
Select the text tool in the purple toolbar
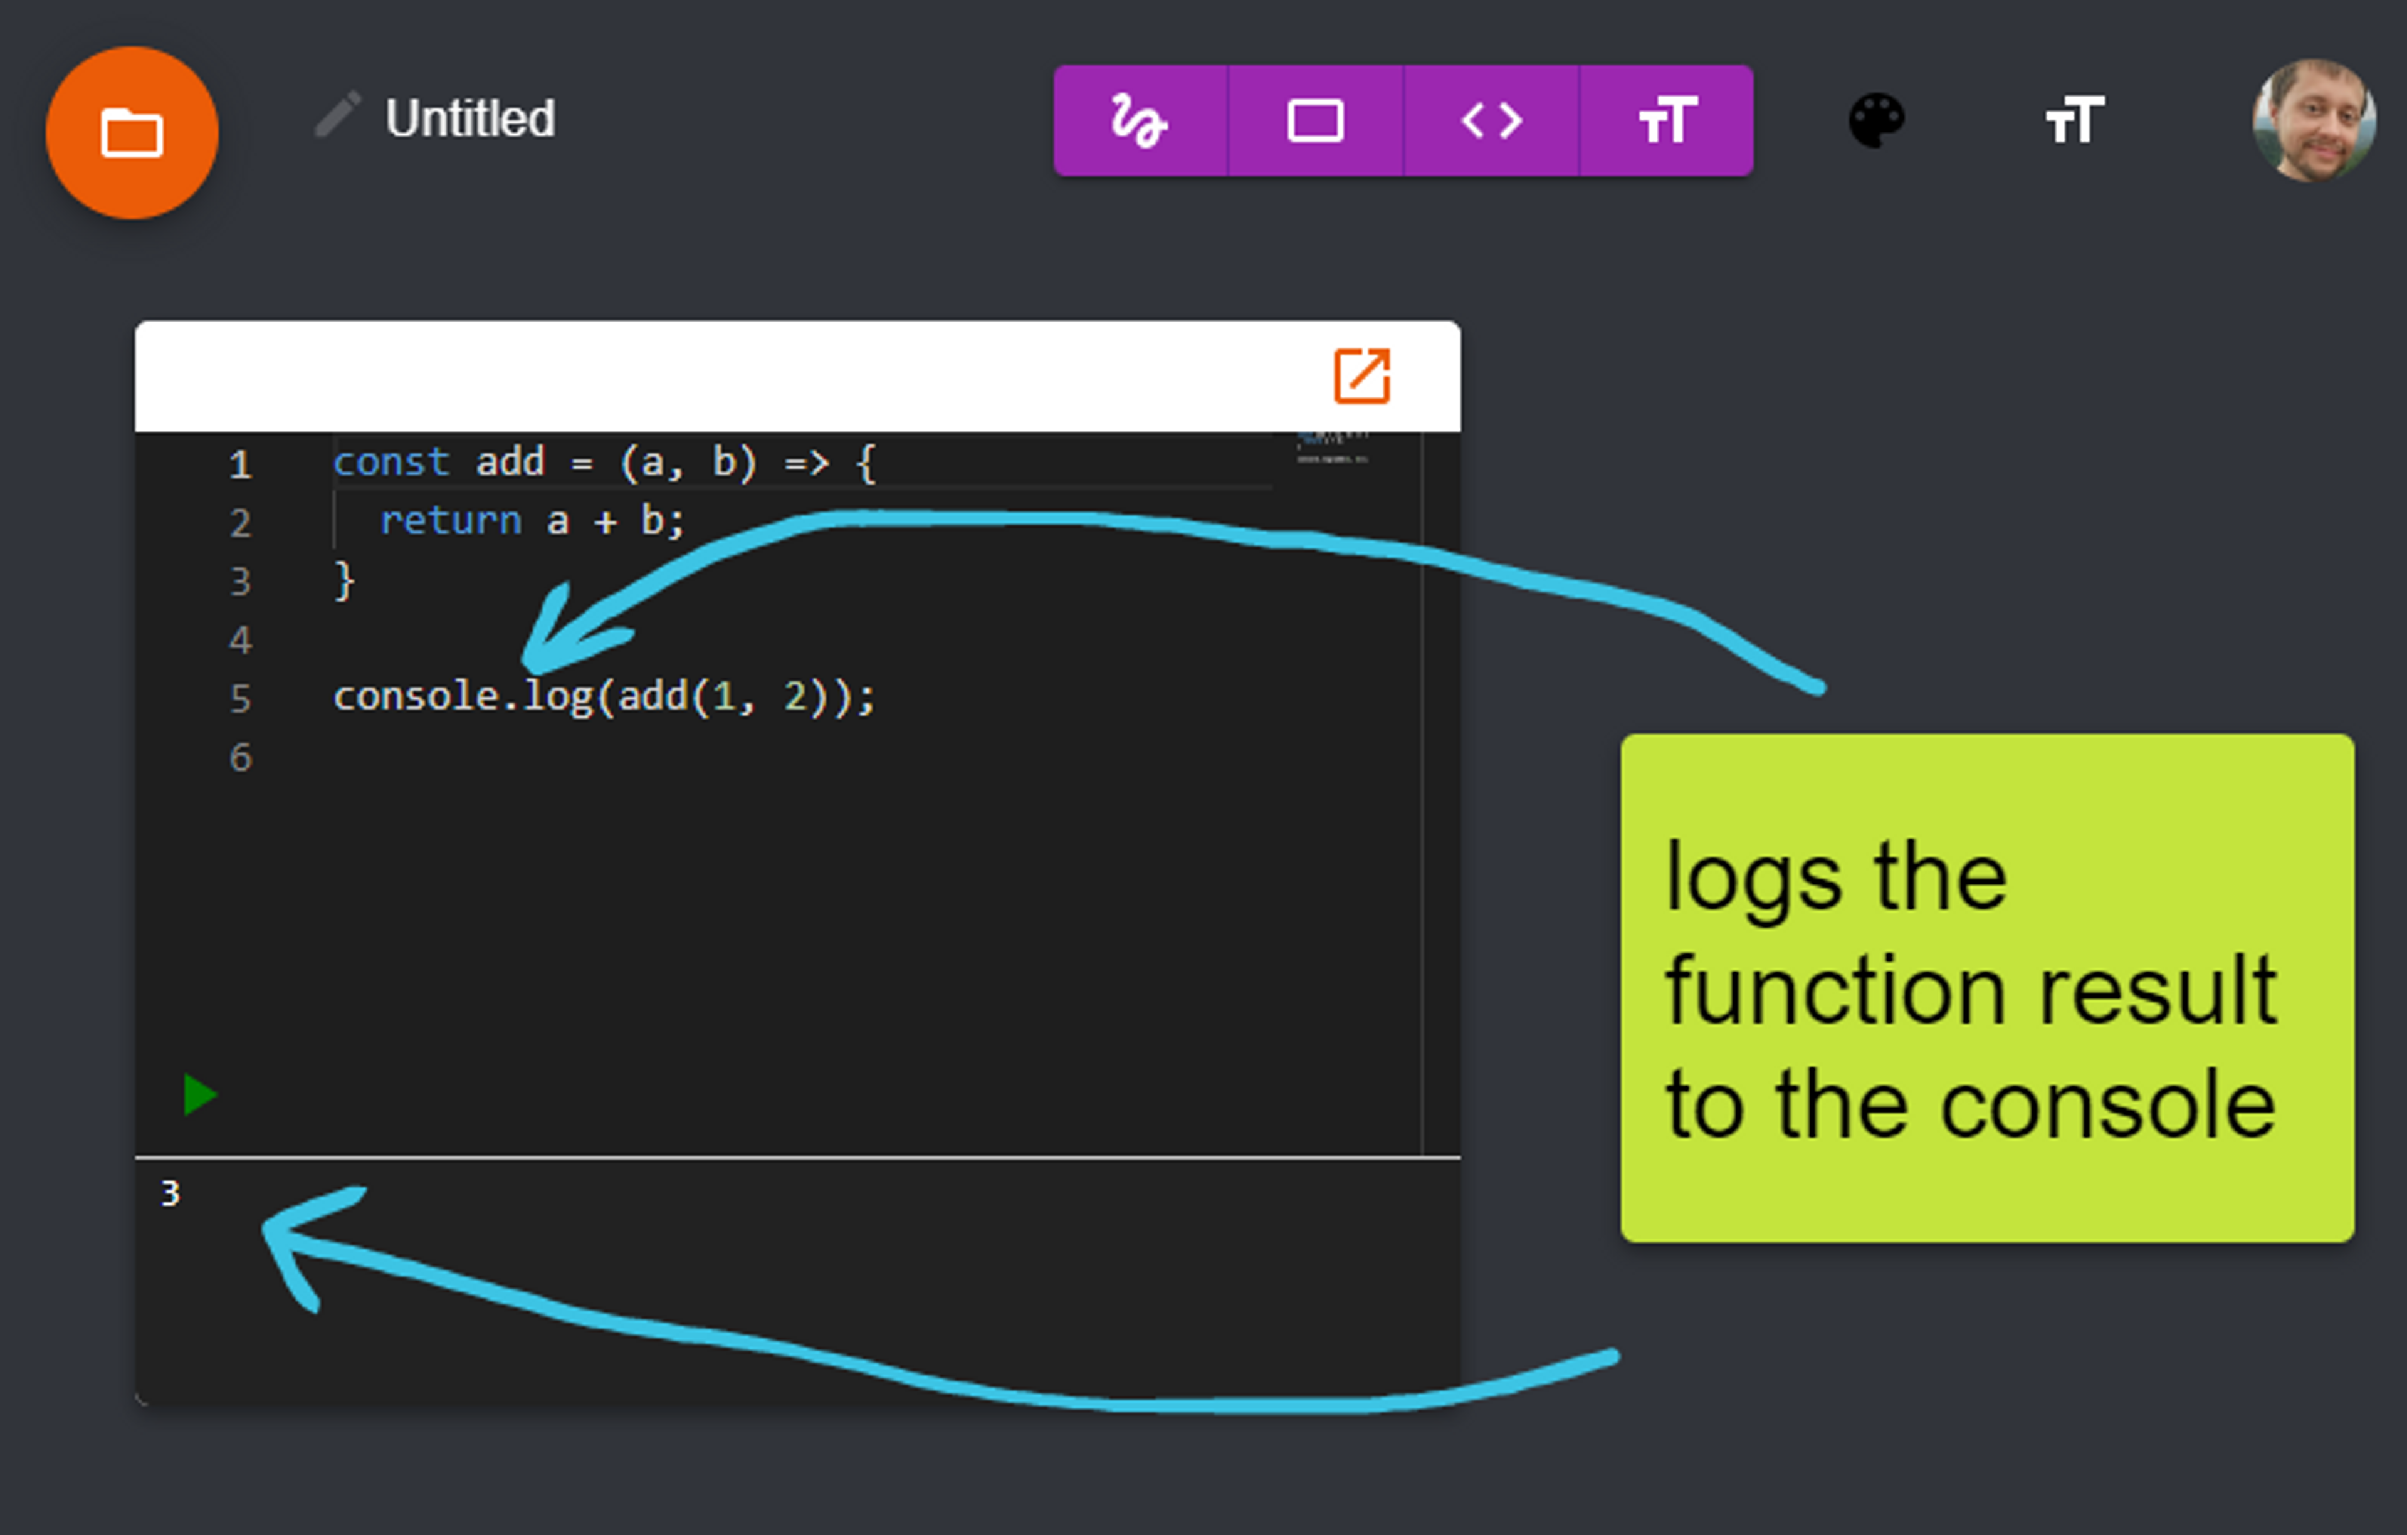[1666, 121]
